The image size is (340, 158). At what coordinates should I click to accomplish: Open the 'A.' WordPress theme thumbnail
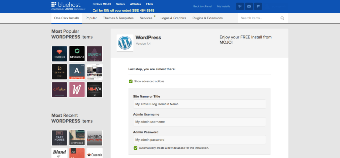(77, 72)
